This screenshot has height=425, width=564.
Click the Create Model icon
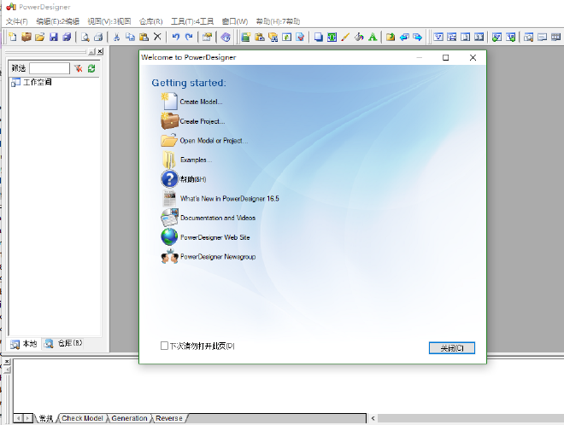coord(169,101)
